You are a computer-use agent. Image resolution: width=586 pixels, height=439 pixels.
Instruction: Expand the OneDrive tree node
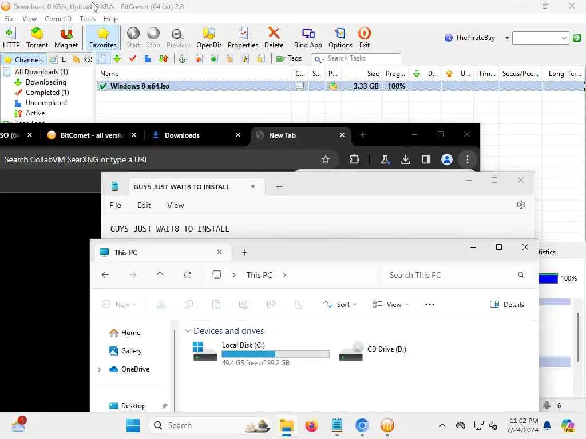coord(99,369)
